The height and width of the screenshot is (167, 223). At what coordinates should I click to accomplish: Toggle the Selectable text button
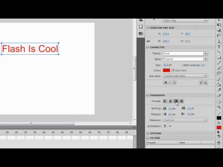165,83
